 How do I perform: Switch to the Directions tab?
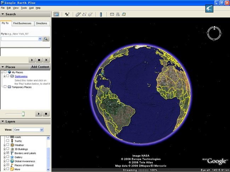tap(42, 23)
